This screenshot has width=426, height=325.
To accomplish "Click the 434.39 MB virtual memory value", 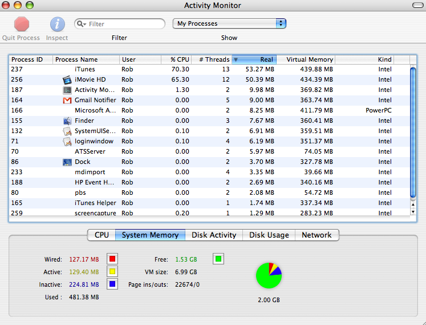I will click(317, 80).
